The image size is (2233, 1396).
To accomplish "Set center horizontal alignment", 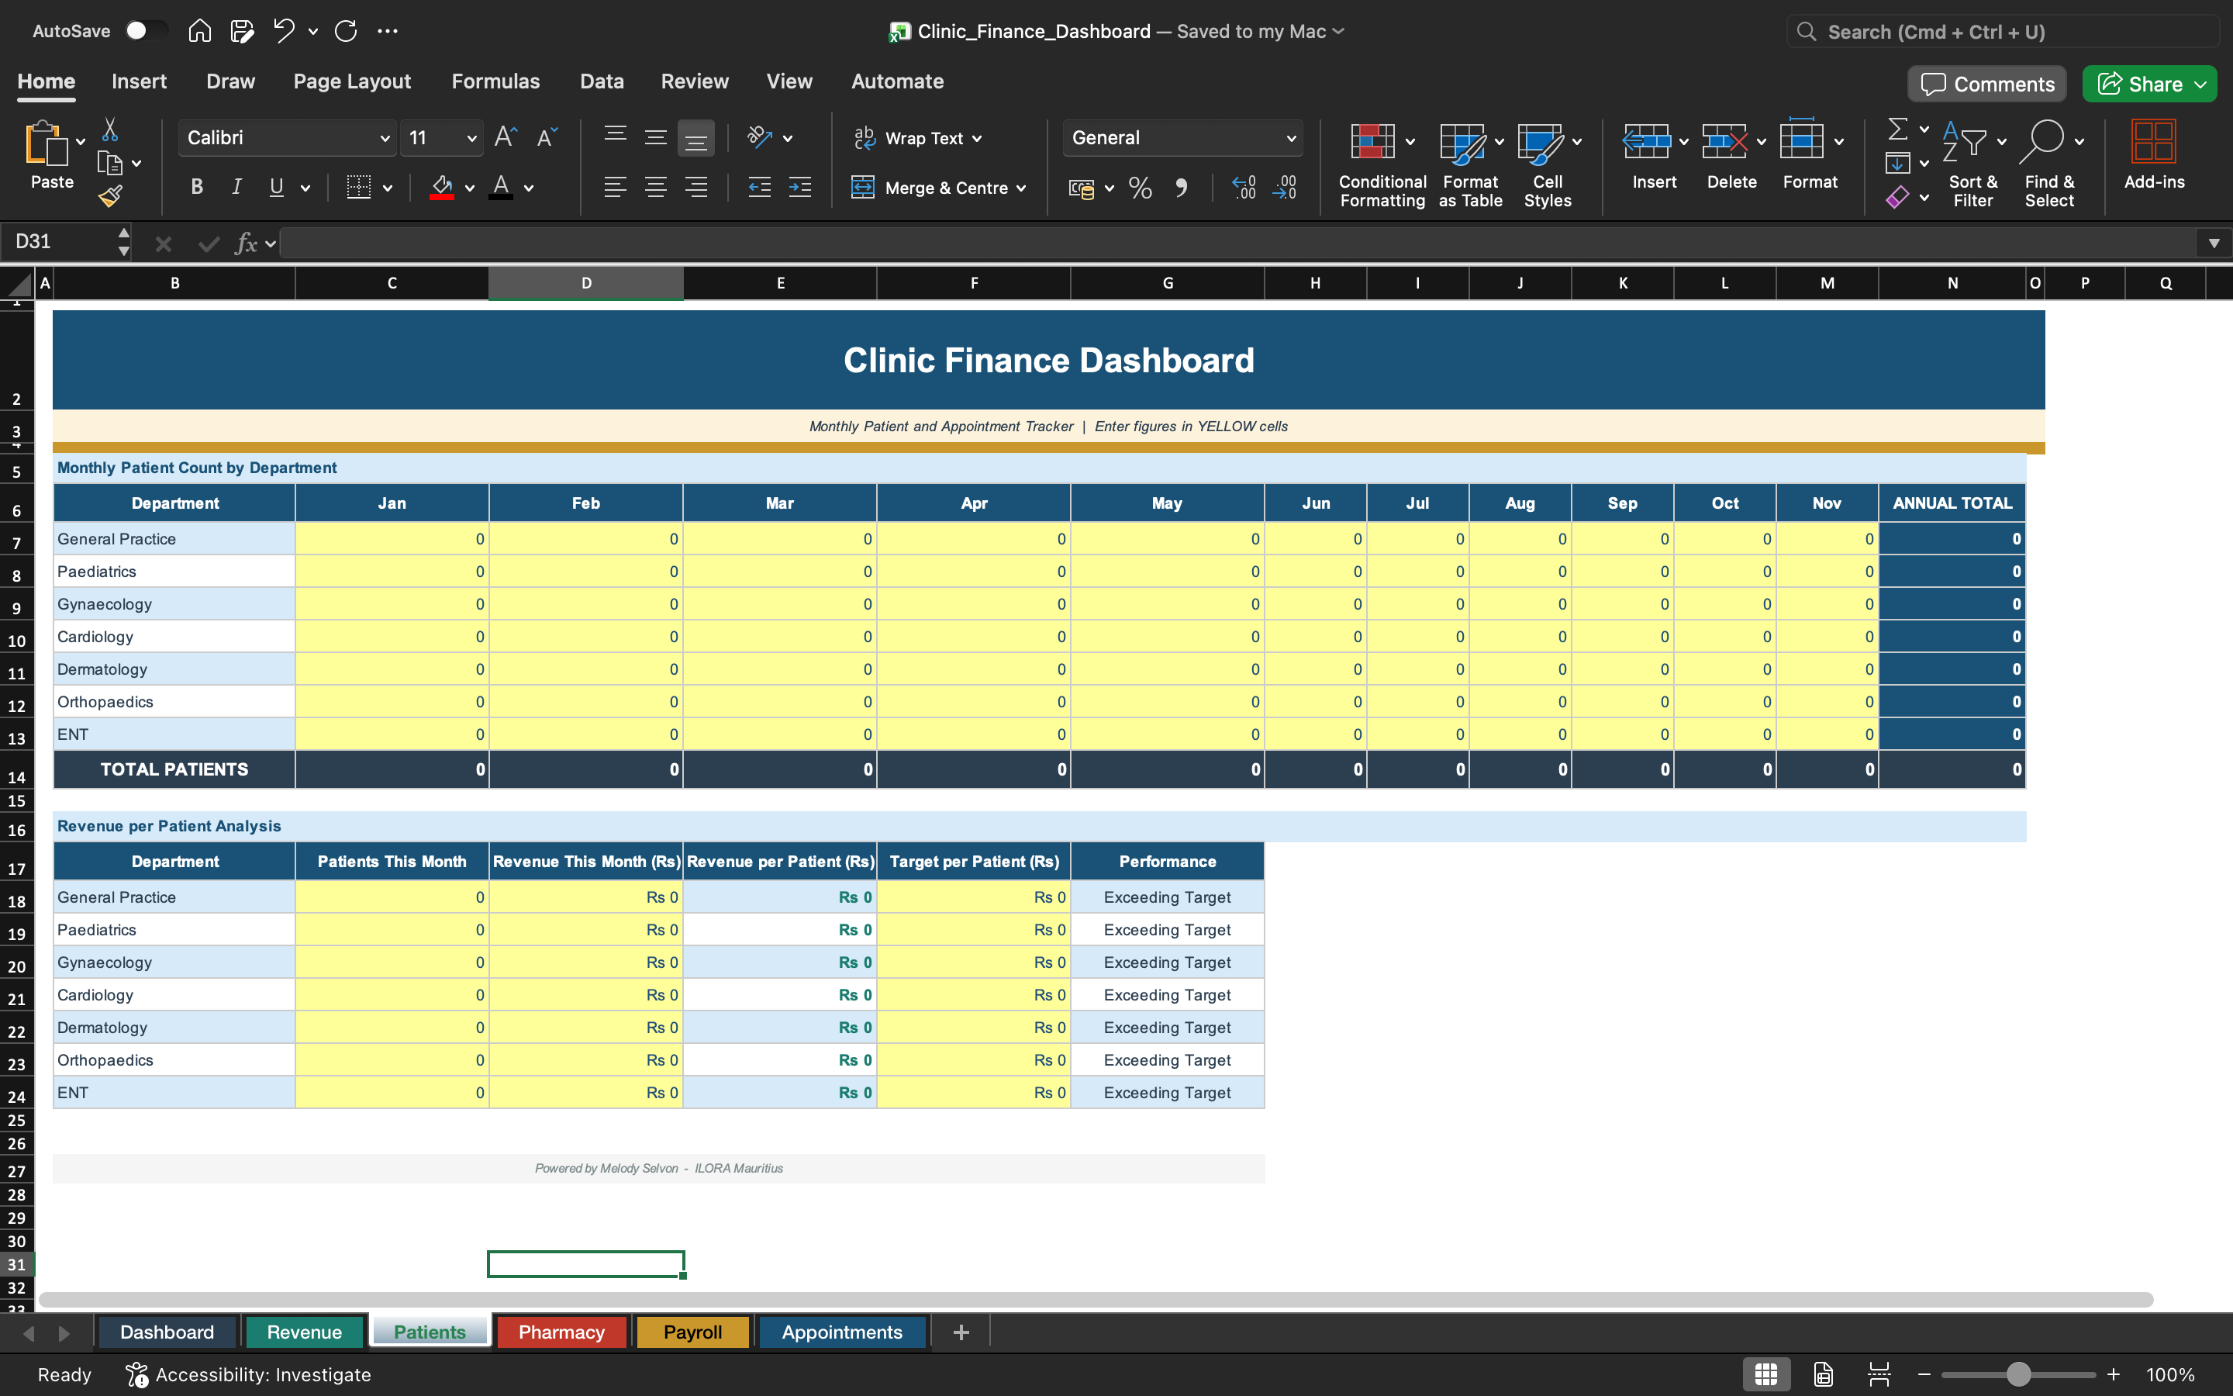I will (655, 188).
